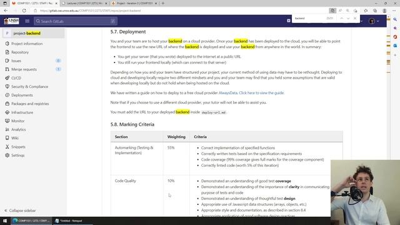
Task: Collapse the GitLab sidebar
Action: (20, 211)
